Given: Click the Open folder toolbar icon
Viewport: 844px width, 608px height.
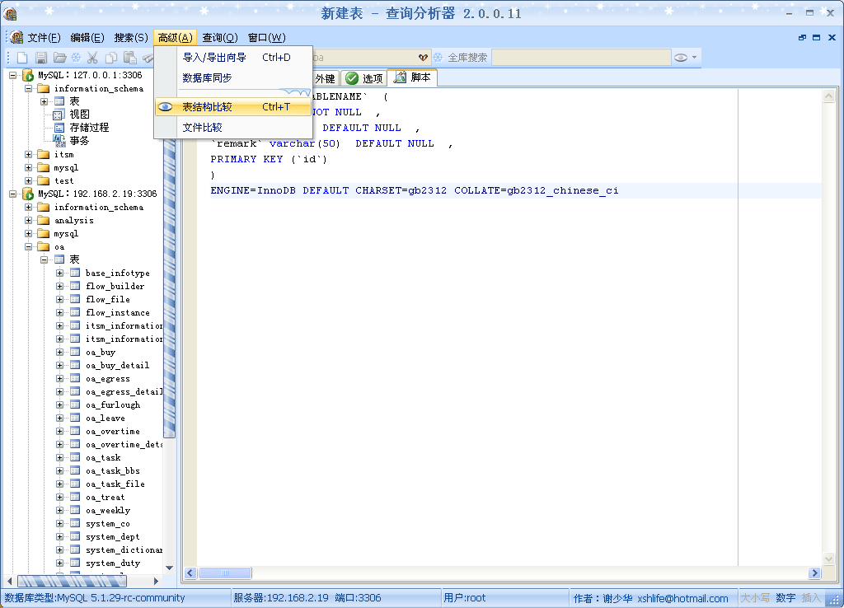Looking at the screenshot, I should pyautogui.click(x=59, y=58).
